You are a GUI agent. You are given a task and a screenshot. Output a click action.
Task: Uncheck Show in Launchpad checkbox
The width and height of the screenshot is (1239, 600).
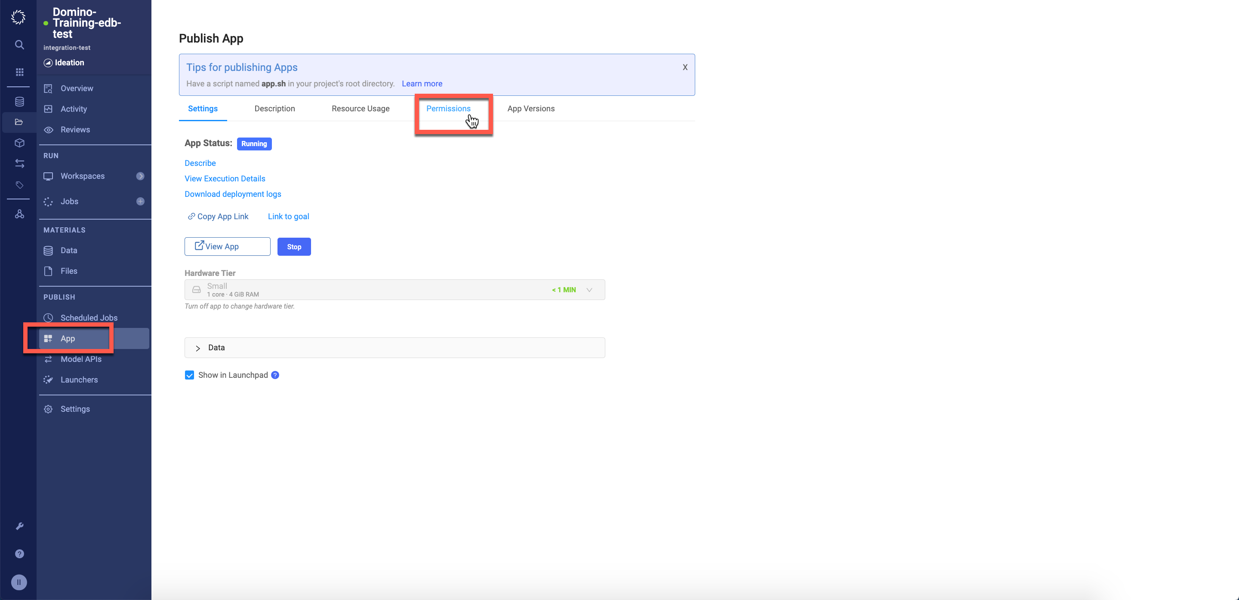click(x=189, y=375)
